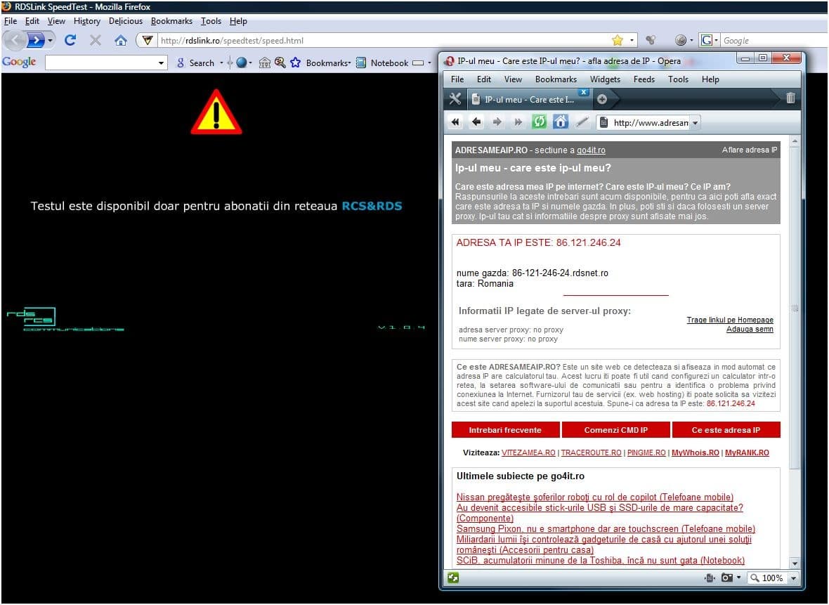The image size is (829, 605).
Task: Click Opera Forward arrow
Action: (497, 122)
